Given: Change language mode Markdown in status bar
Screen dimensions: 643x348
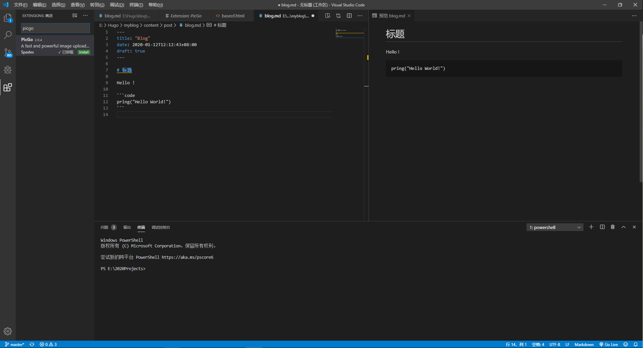Looking at the screenshot, I should (584, 344).
